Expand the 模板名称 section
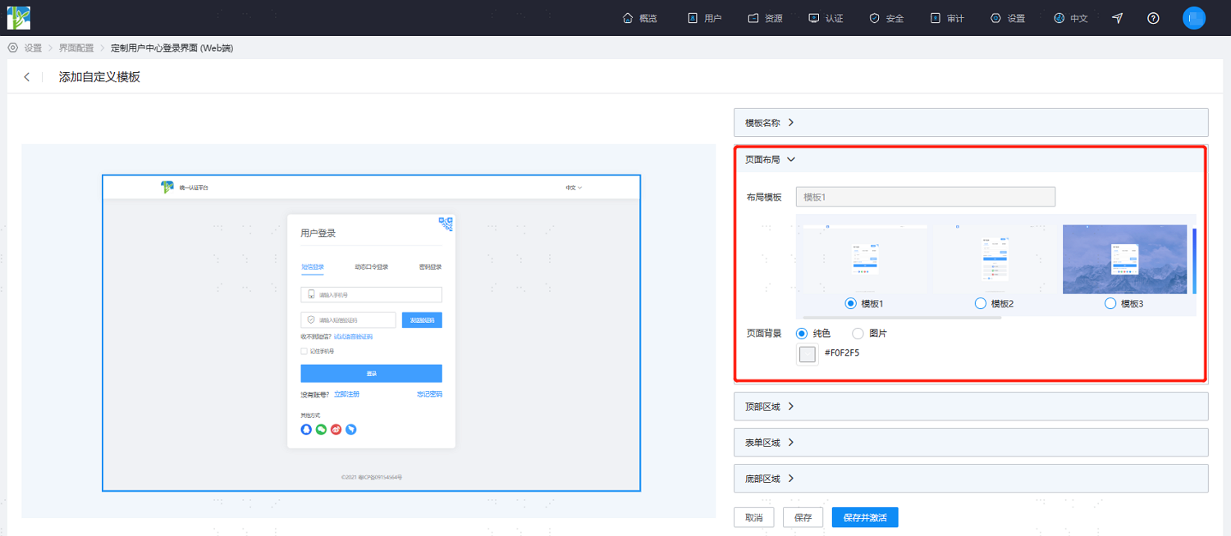Screen dimensions: 1231x536 click(x=971, y=123)
